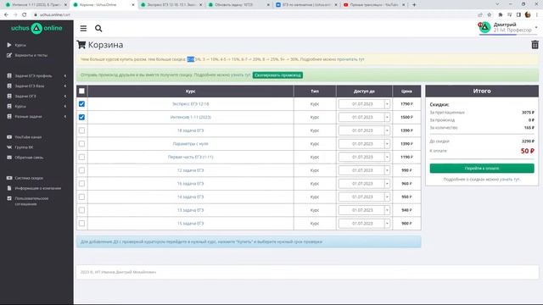Switch to the YouTube browser tab
The image size is (543, 305).
tap(374, 5)
